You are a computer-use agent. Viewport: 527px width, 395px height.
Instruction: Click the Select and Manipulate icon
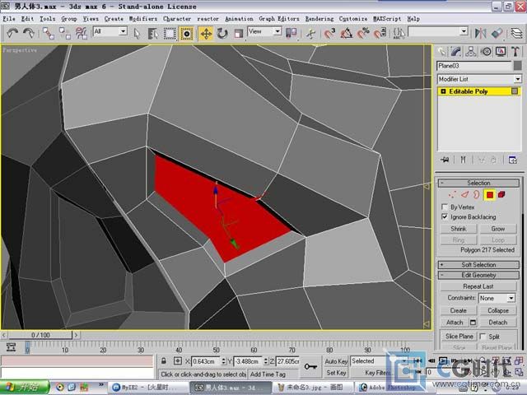pyautogui.click(x=311, y=34)
